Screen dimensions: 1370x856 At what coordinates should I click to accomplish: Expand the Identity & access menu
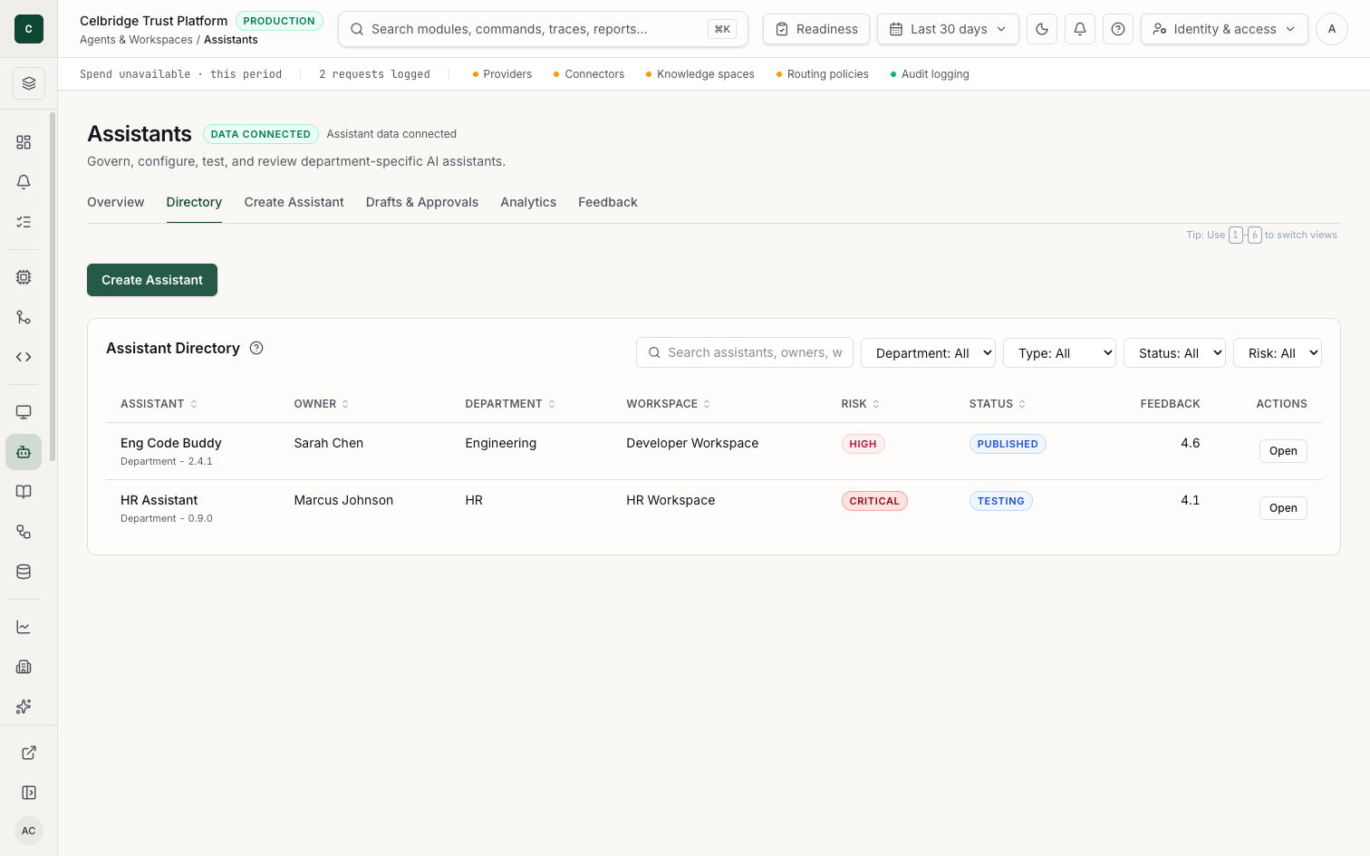1224,29
